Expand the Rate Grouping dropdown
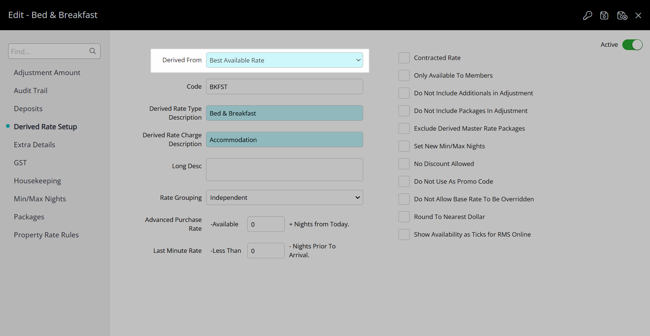Viewport: 650px width, 336px height. coord(284,198)
